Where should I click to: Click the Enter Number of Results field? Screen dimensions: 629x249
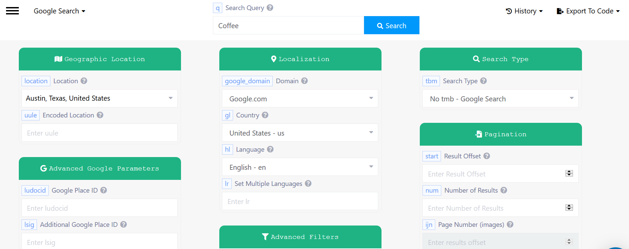[x=500, y=208]
